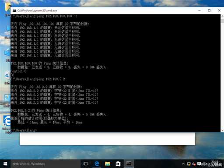Click the search Web and Windows box
This screenshot has height=168, width=224.
click(x=45, y=164)
